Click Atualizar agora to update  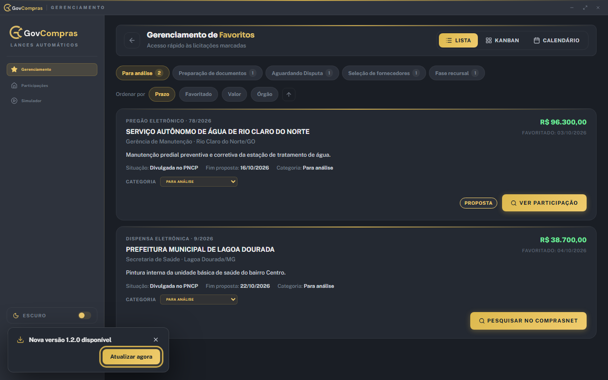pos(131,357)
